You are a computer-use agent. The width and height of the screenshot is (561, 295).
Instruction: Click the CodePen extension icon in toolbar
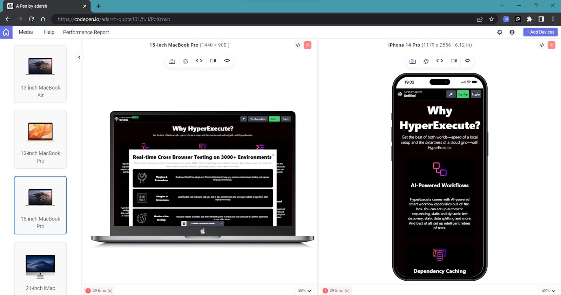(x=518, y=19)
